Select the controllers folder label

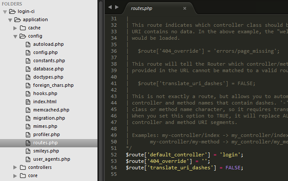(x=40, y=167)
